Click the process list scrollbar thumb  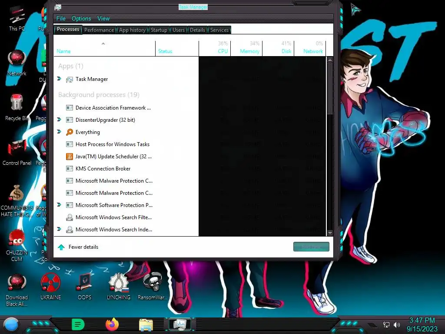click(330, 88)
